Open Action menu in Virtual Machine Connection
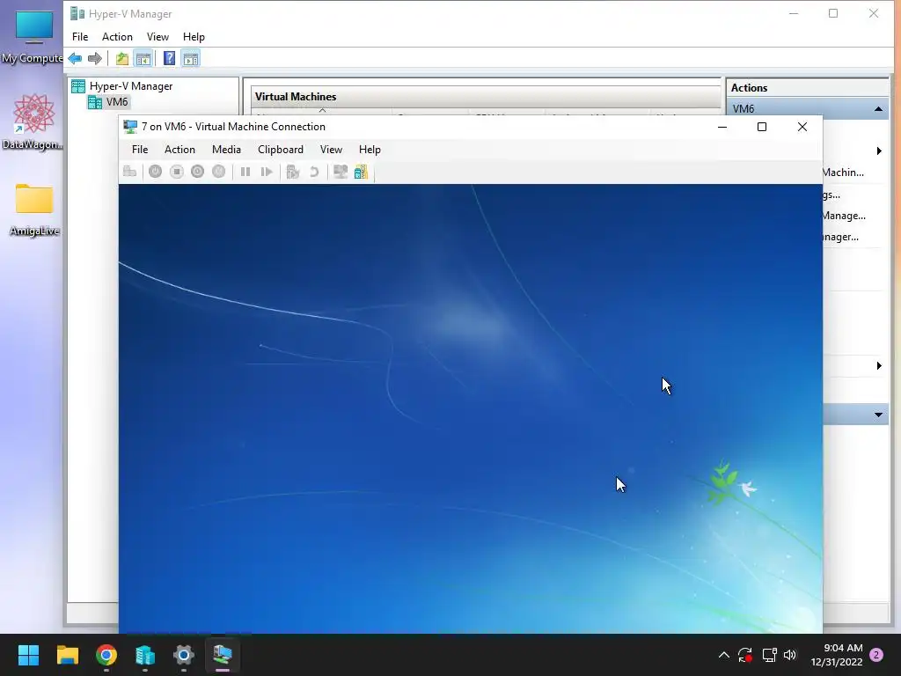 coord(179,150)
